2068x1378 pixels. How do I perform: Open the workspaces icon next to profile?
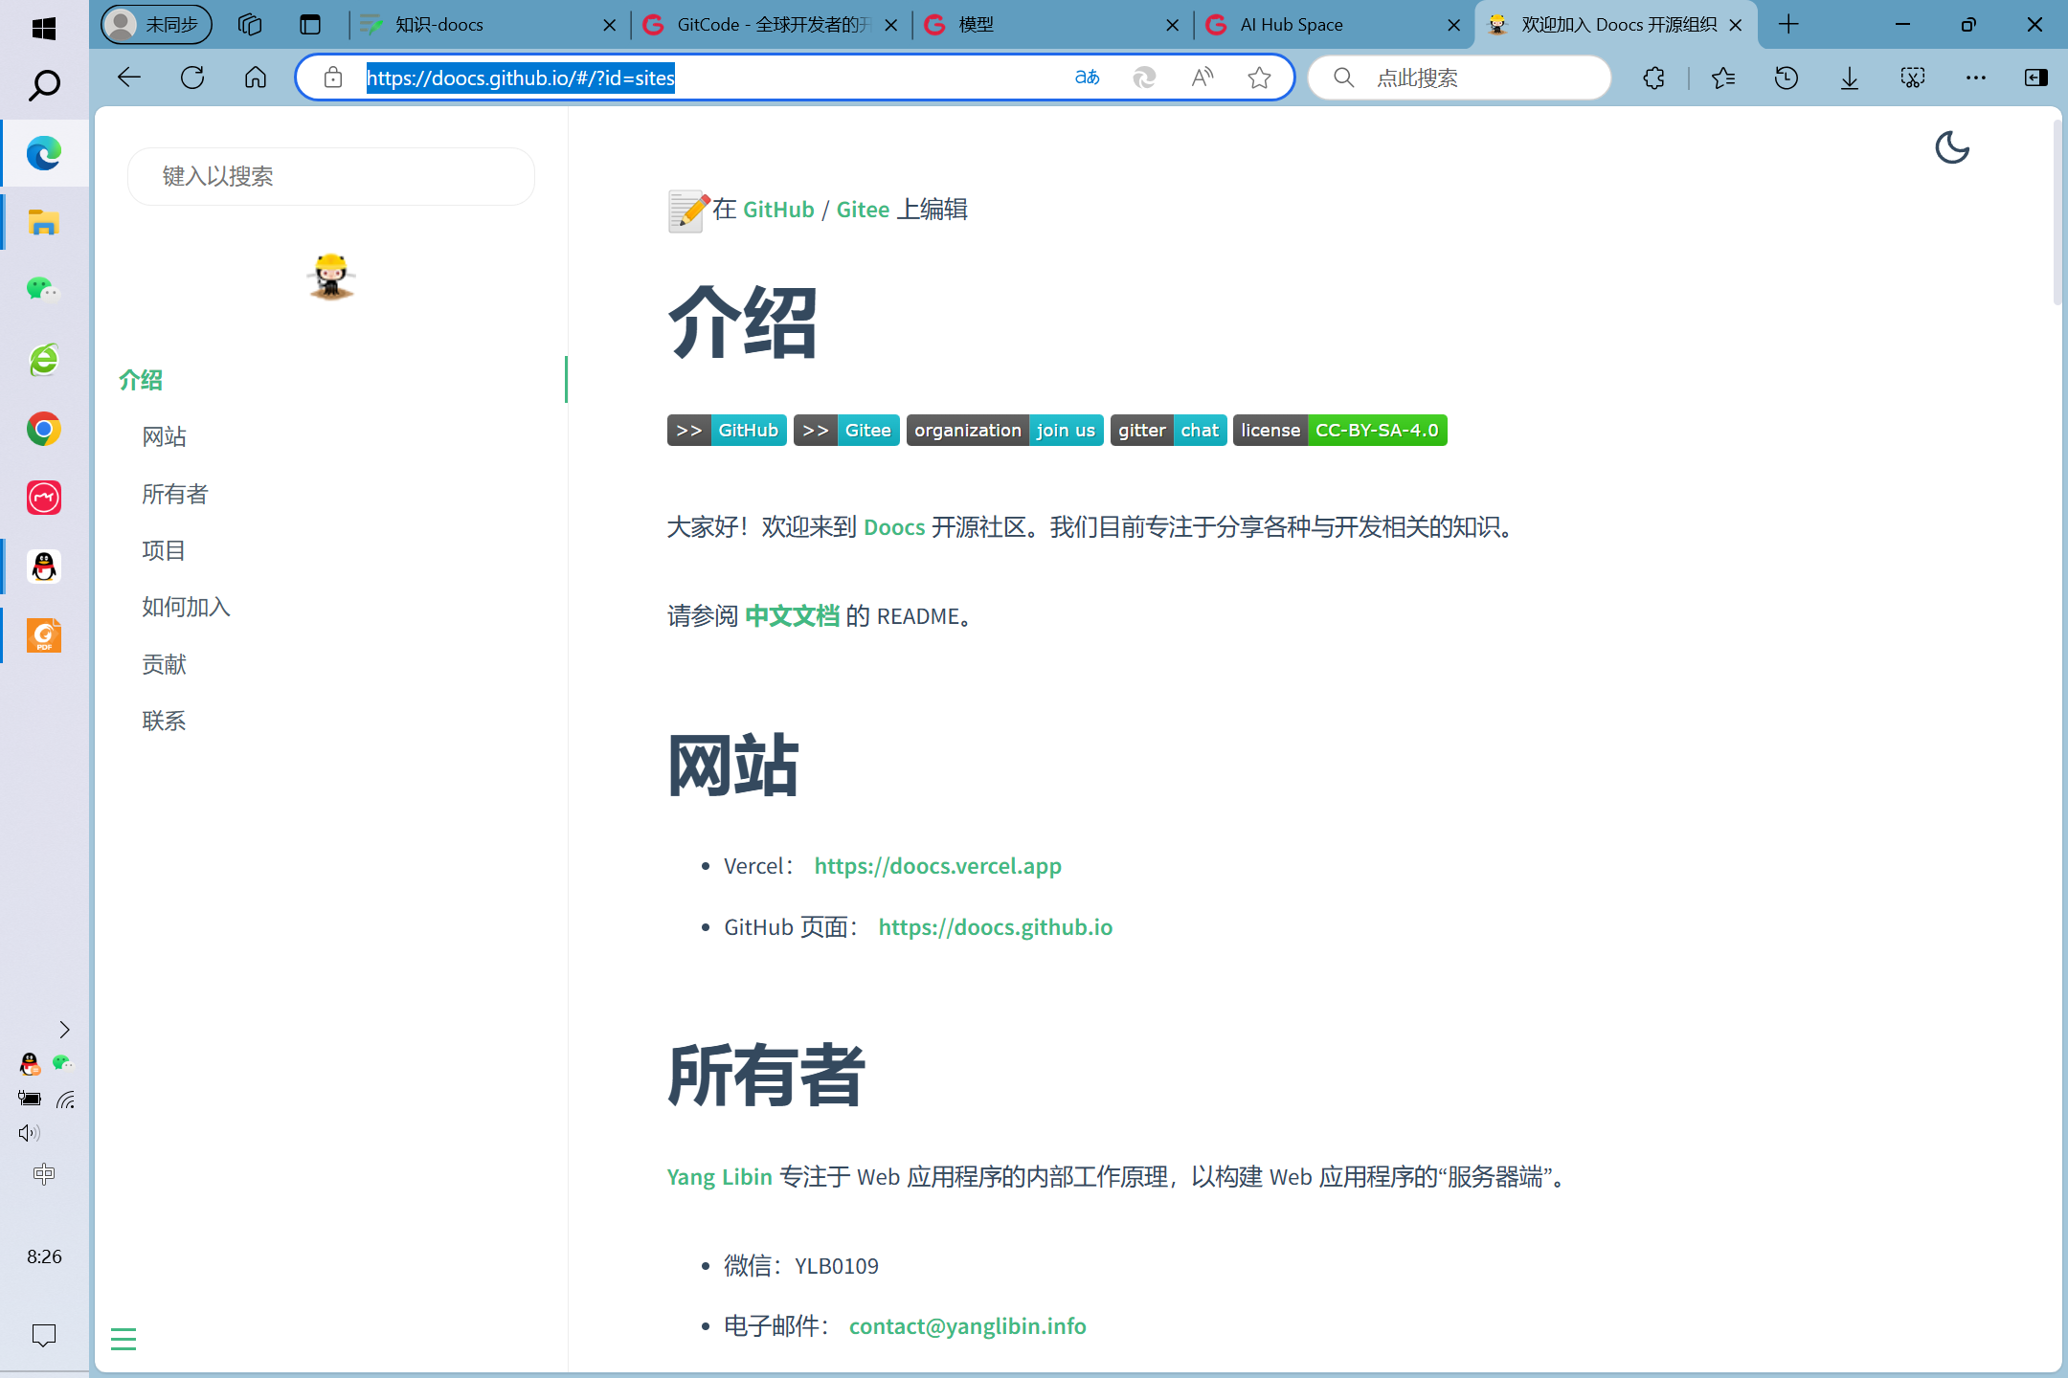(250, 25)
